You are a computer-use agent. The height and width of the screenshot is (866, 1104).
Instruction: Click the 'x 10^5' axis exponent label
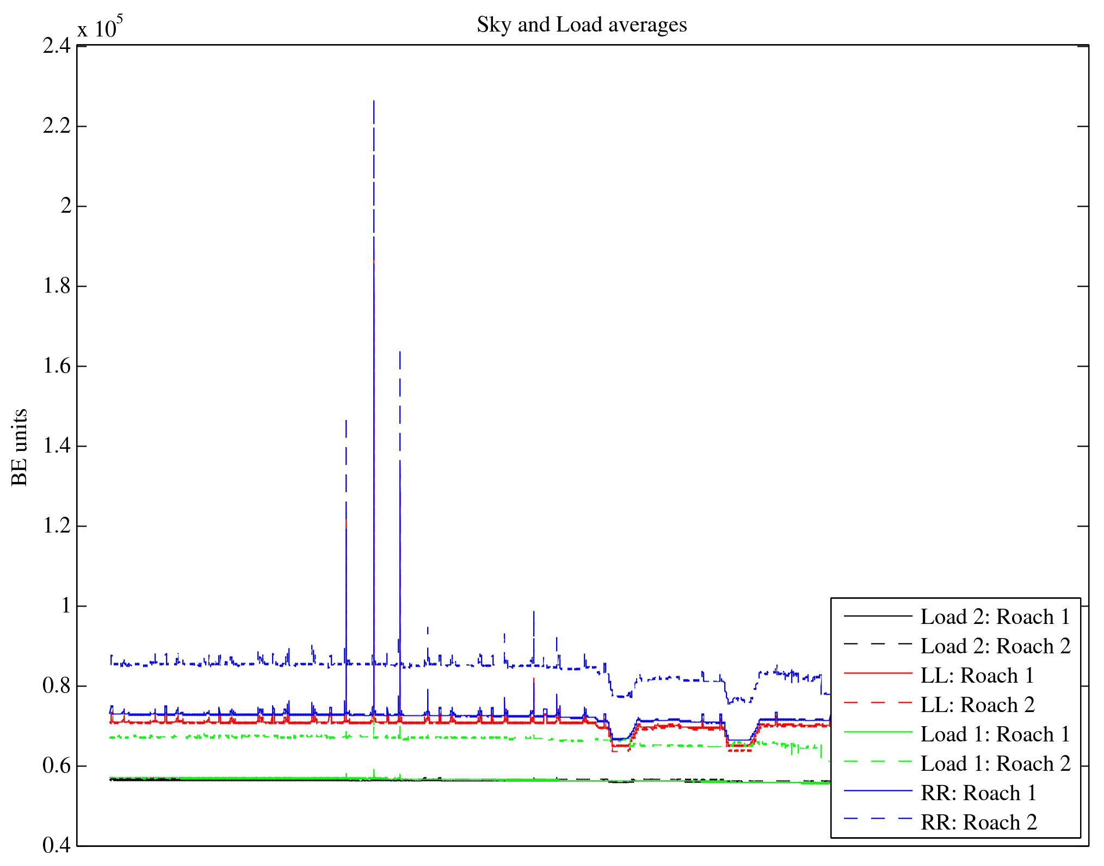(x=100, y=27)
